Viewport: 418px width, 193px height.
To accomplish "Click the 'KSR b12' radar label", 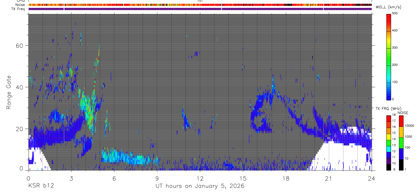I will coord(41,186).
